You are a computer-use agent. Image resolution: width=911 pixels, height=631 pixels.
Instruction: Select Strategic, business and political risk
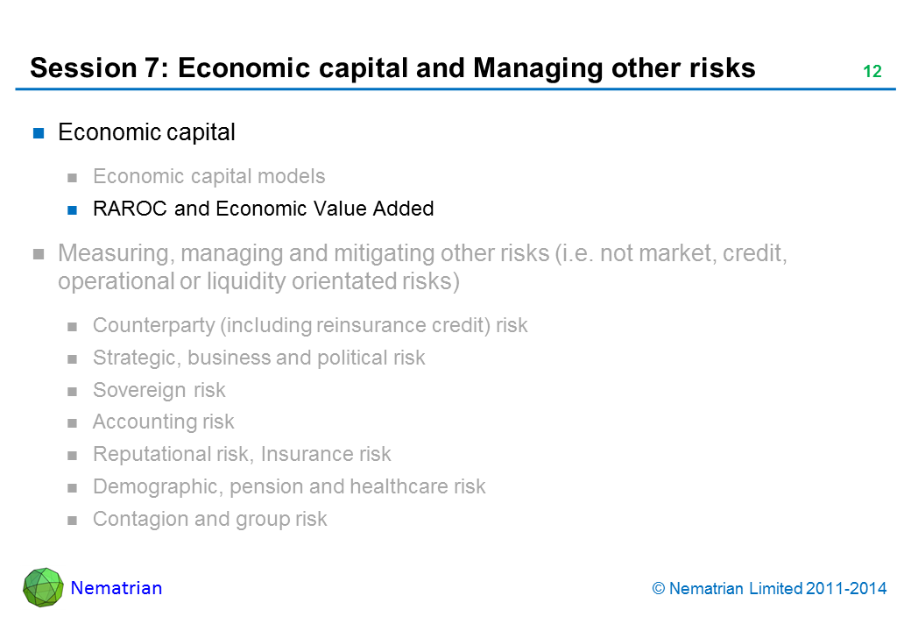258,358
